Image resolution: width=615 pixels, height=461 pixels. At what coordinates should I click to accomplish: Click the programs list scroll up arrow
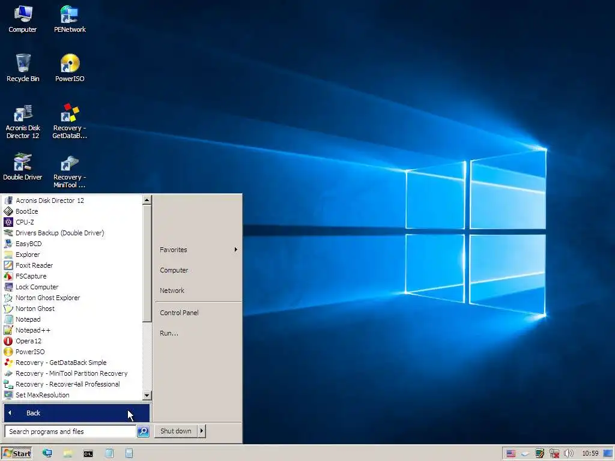147,200
